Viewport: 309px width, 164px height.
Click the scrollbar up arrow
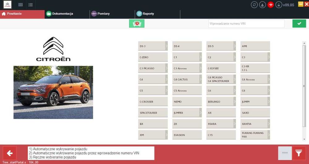click(x=304, y=43)
